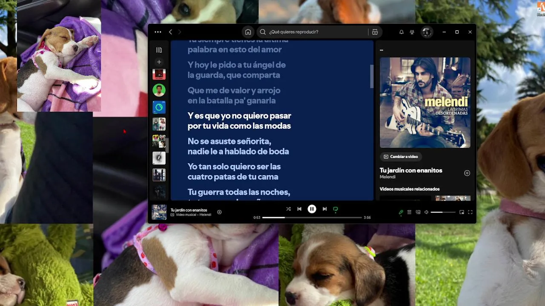Open the related music video thumbnail
This screenshot has height=306, width=545.
(453, 198)
